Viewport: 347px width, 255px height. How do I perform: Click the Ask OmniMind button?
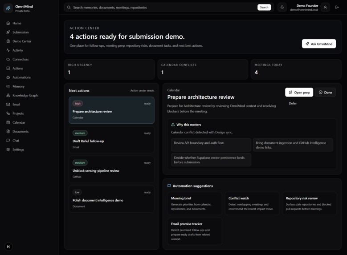coord(319,44)
